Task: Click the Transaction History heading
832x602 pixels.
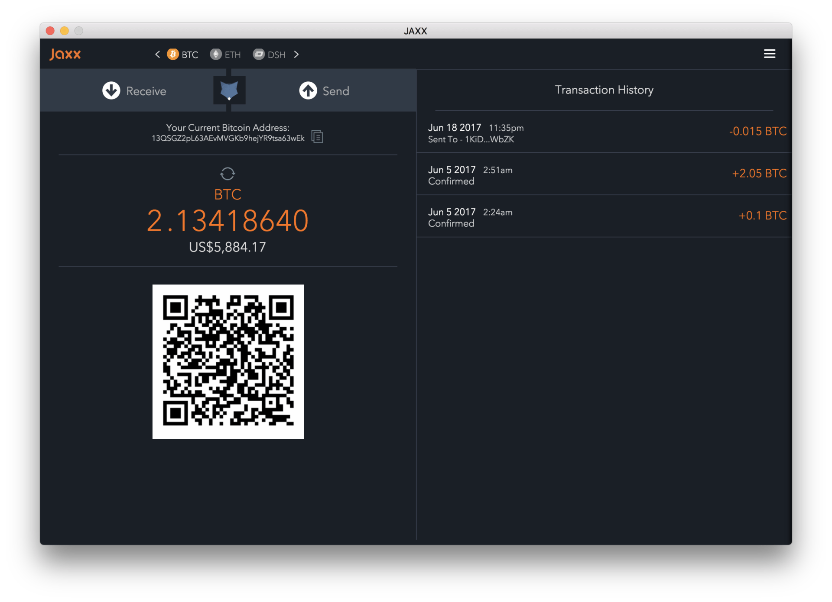Action: tap(604, 90)
